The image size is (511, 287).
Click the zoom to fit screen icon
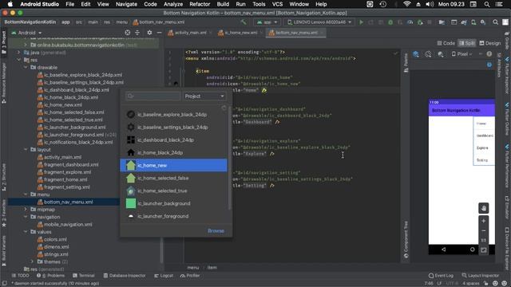[x=483, y=250]
